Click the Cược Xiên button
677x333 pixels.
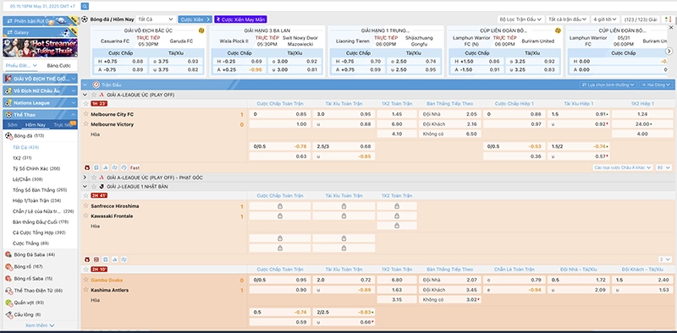[x=195, y=19]
